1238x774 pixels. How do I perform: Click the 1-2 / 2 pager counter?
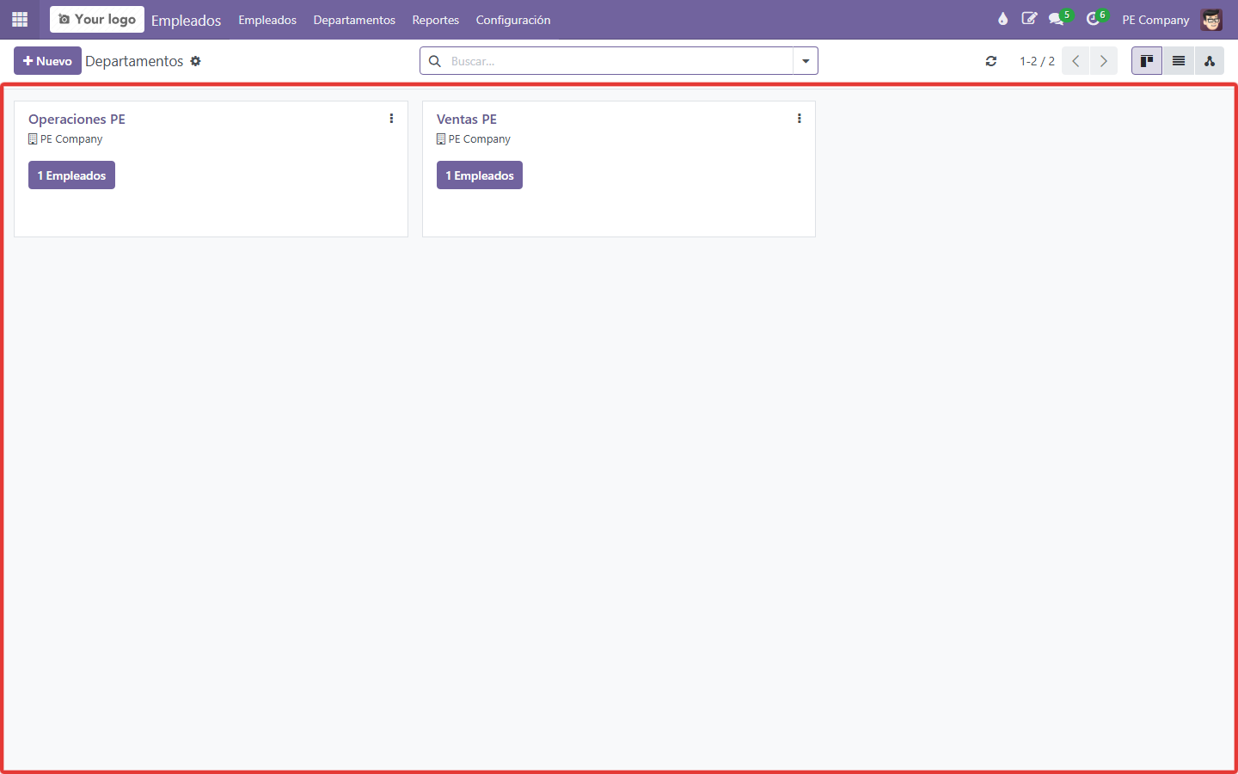[x=1037, y=61]
